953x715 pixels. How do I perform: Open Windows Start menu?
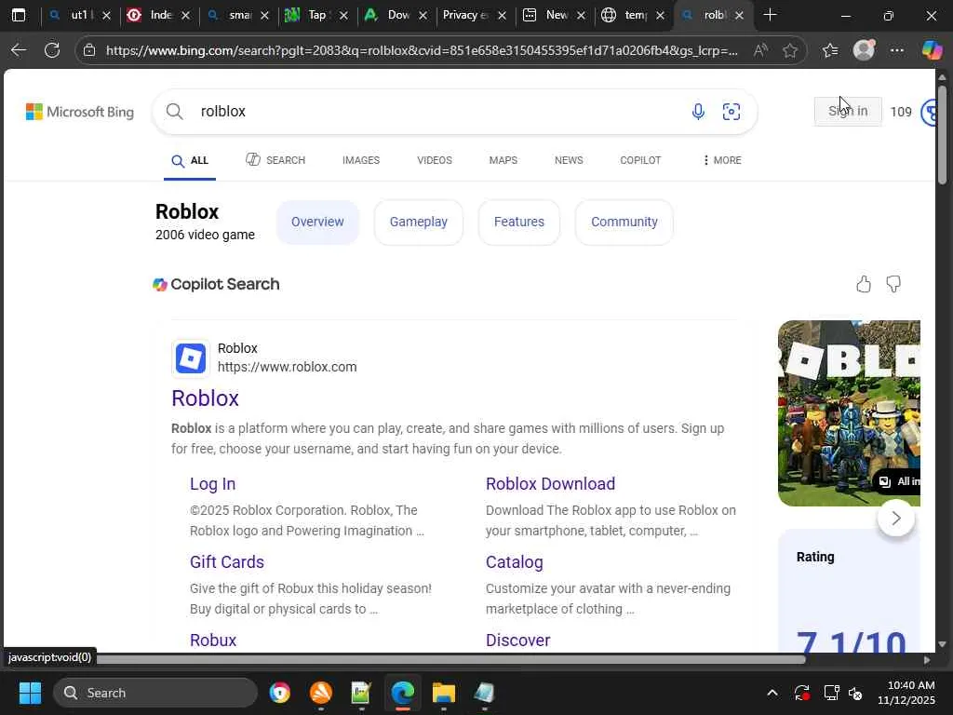pos(30,693)
